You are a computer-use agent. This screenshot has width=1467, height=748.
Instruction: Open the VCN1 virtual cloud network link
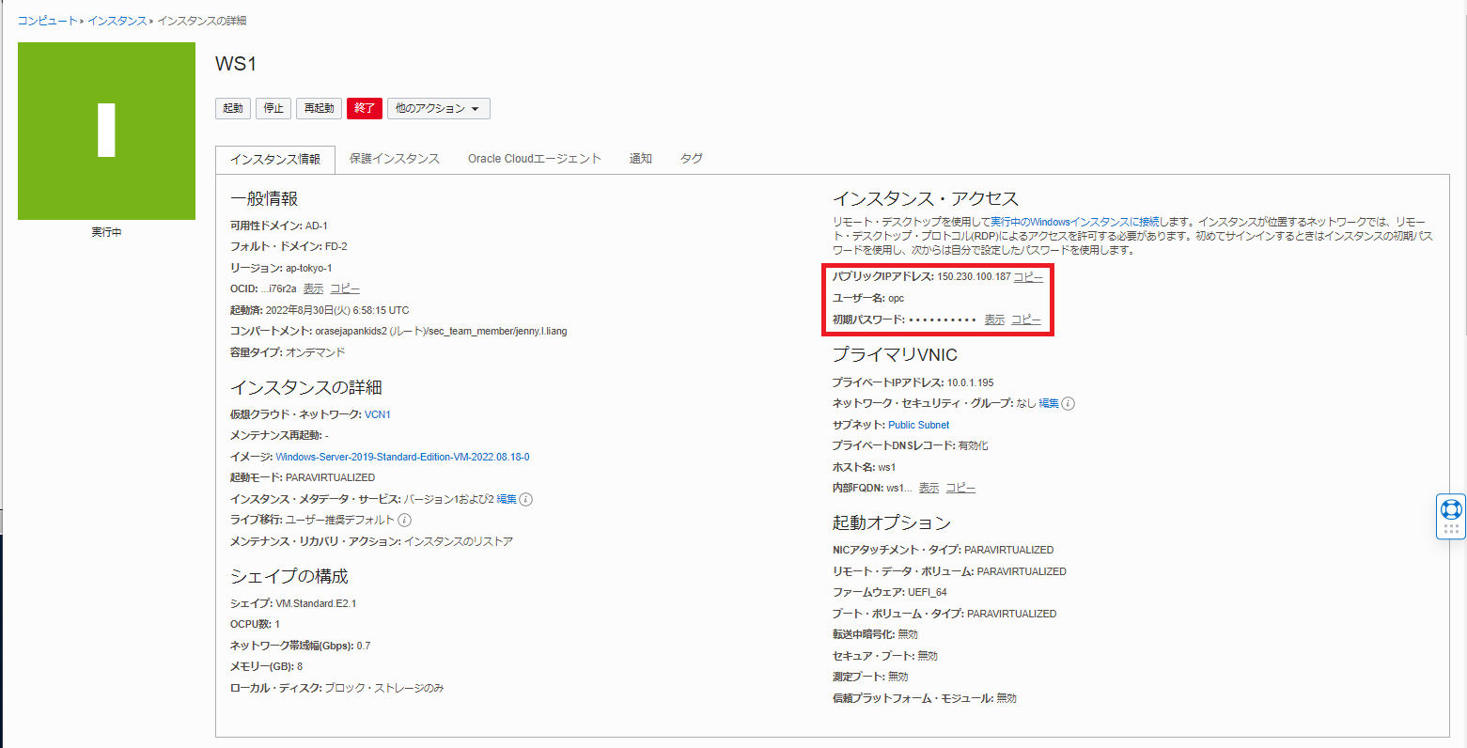[377, 414]
